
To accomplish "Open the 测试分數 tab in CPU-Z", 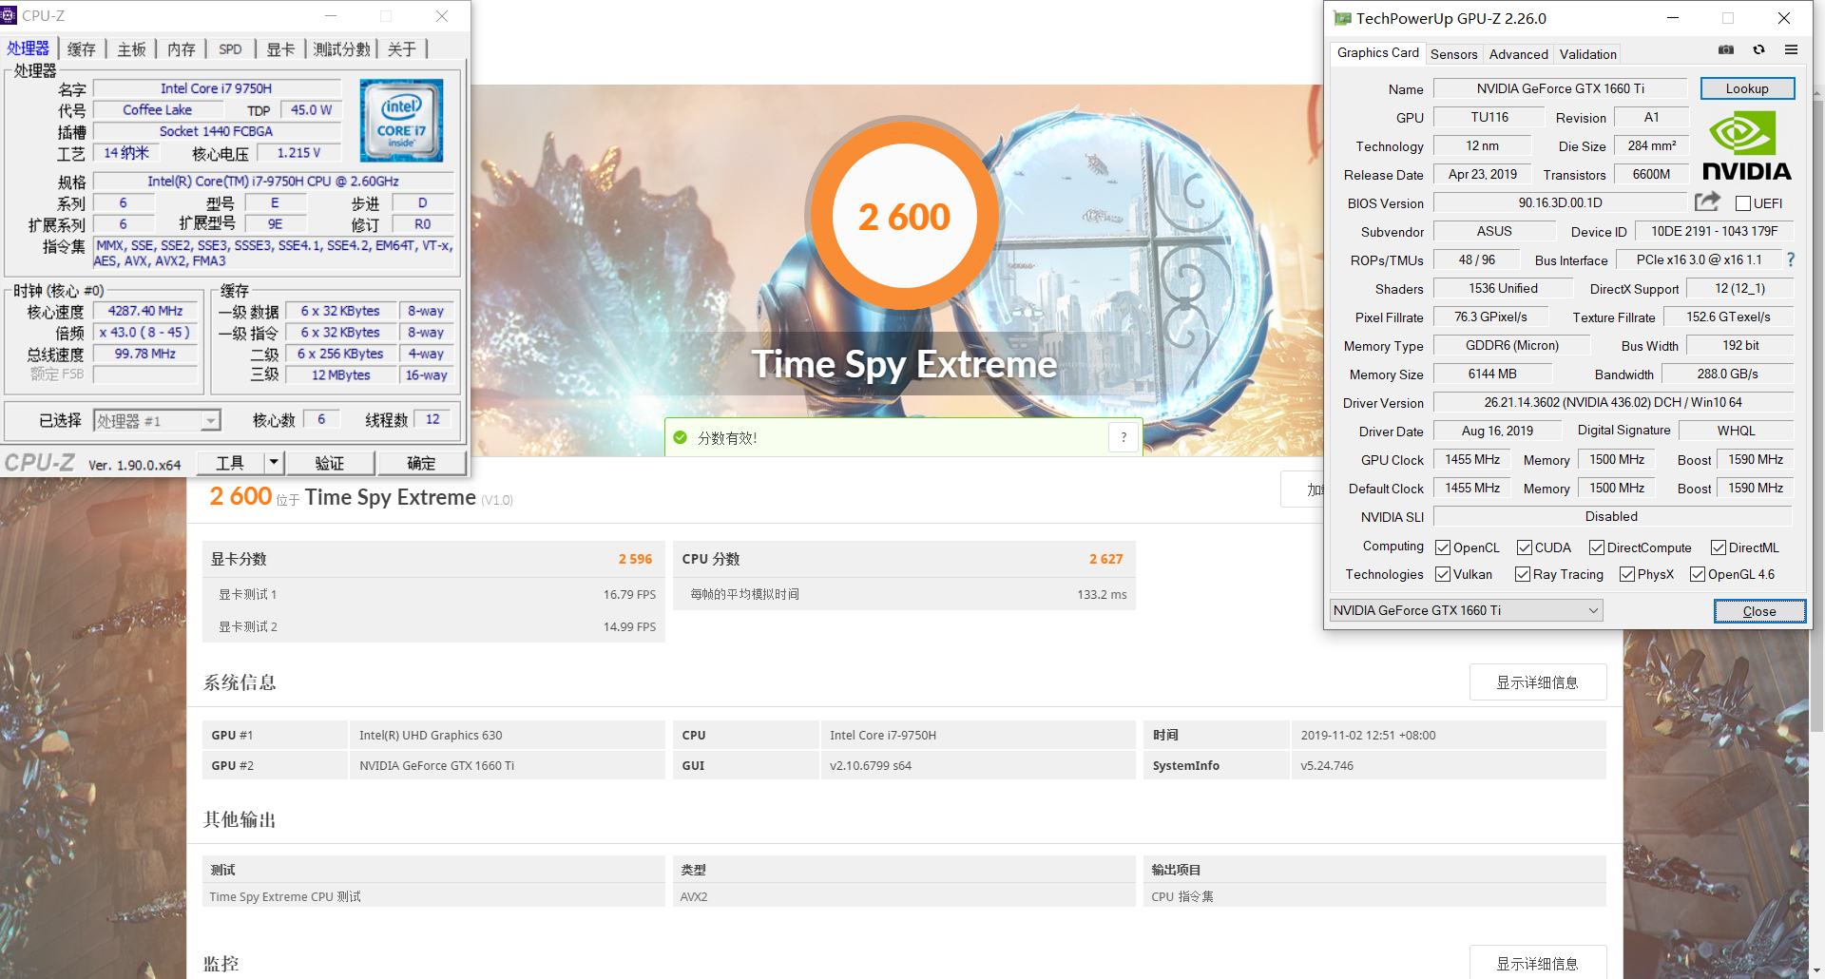I will point(341,49).
